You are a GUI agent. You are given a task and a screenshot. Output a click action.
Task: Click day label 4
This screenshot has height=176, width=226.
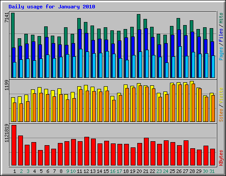[34, 171]
